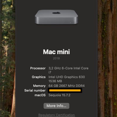Click the More Info... button
The image size is (117, 117).
(56, 106)
